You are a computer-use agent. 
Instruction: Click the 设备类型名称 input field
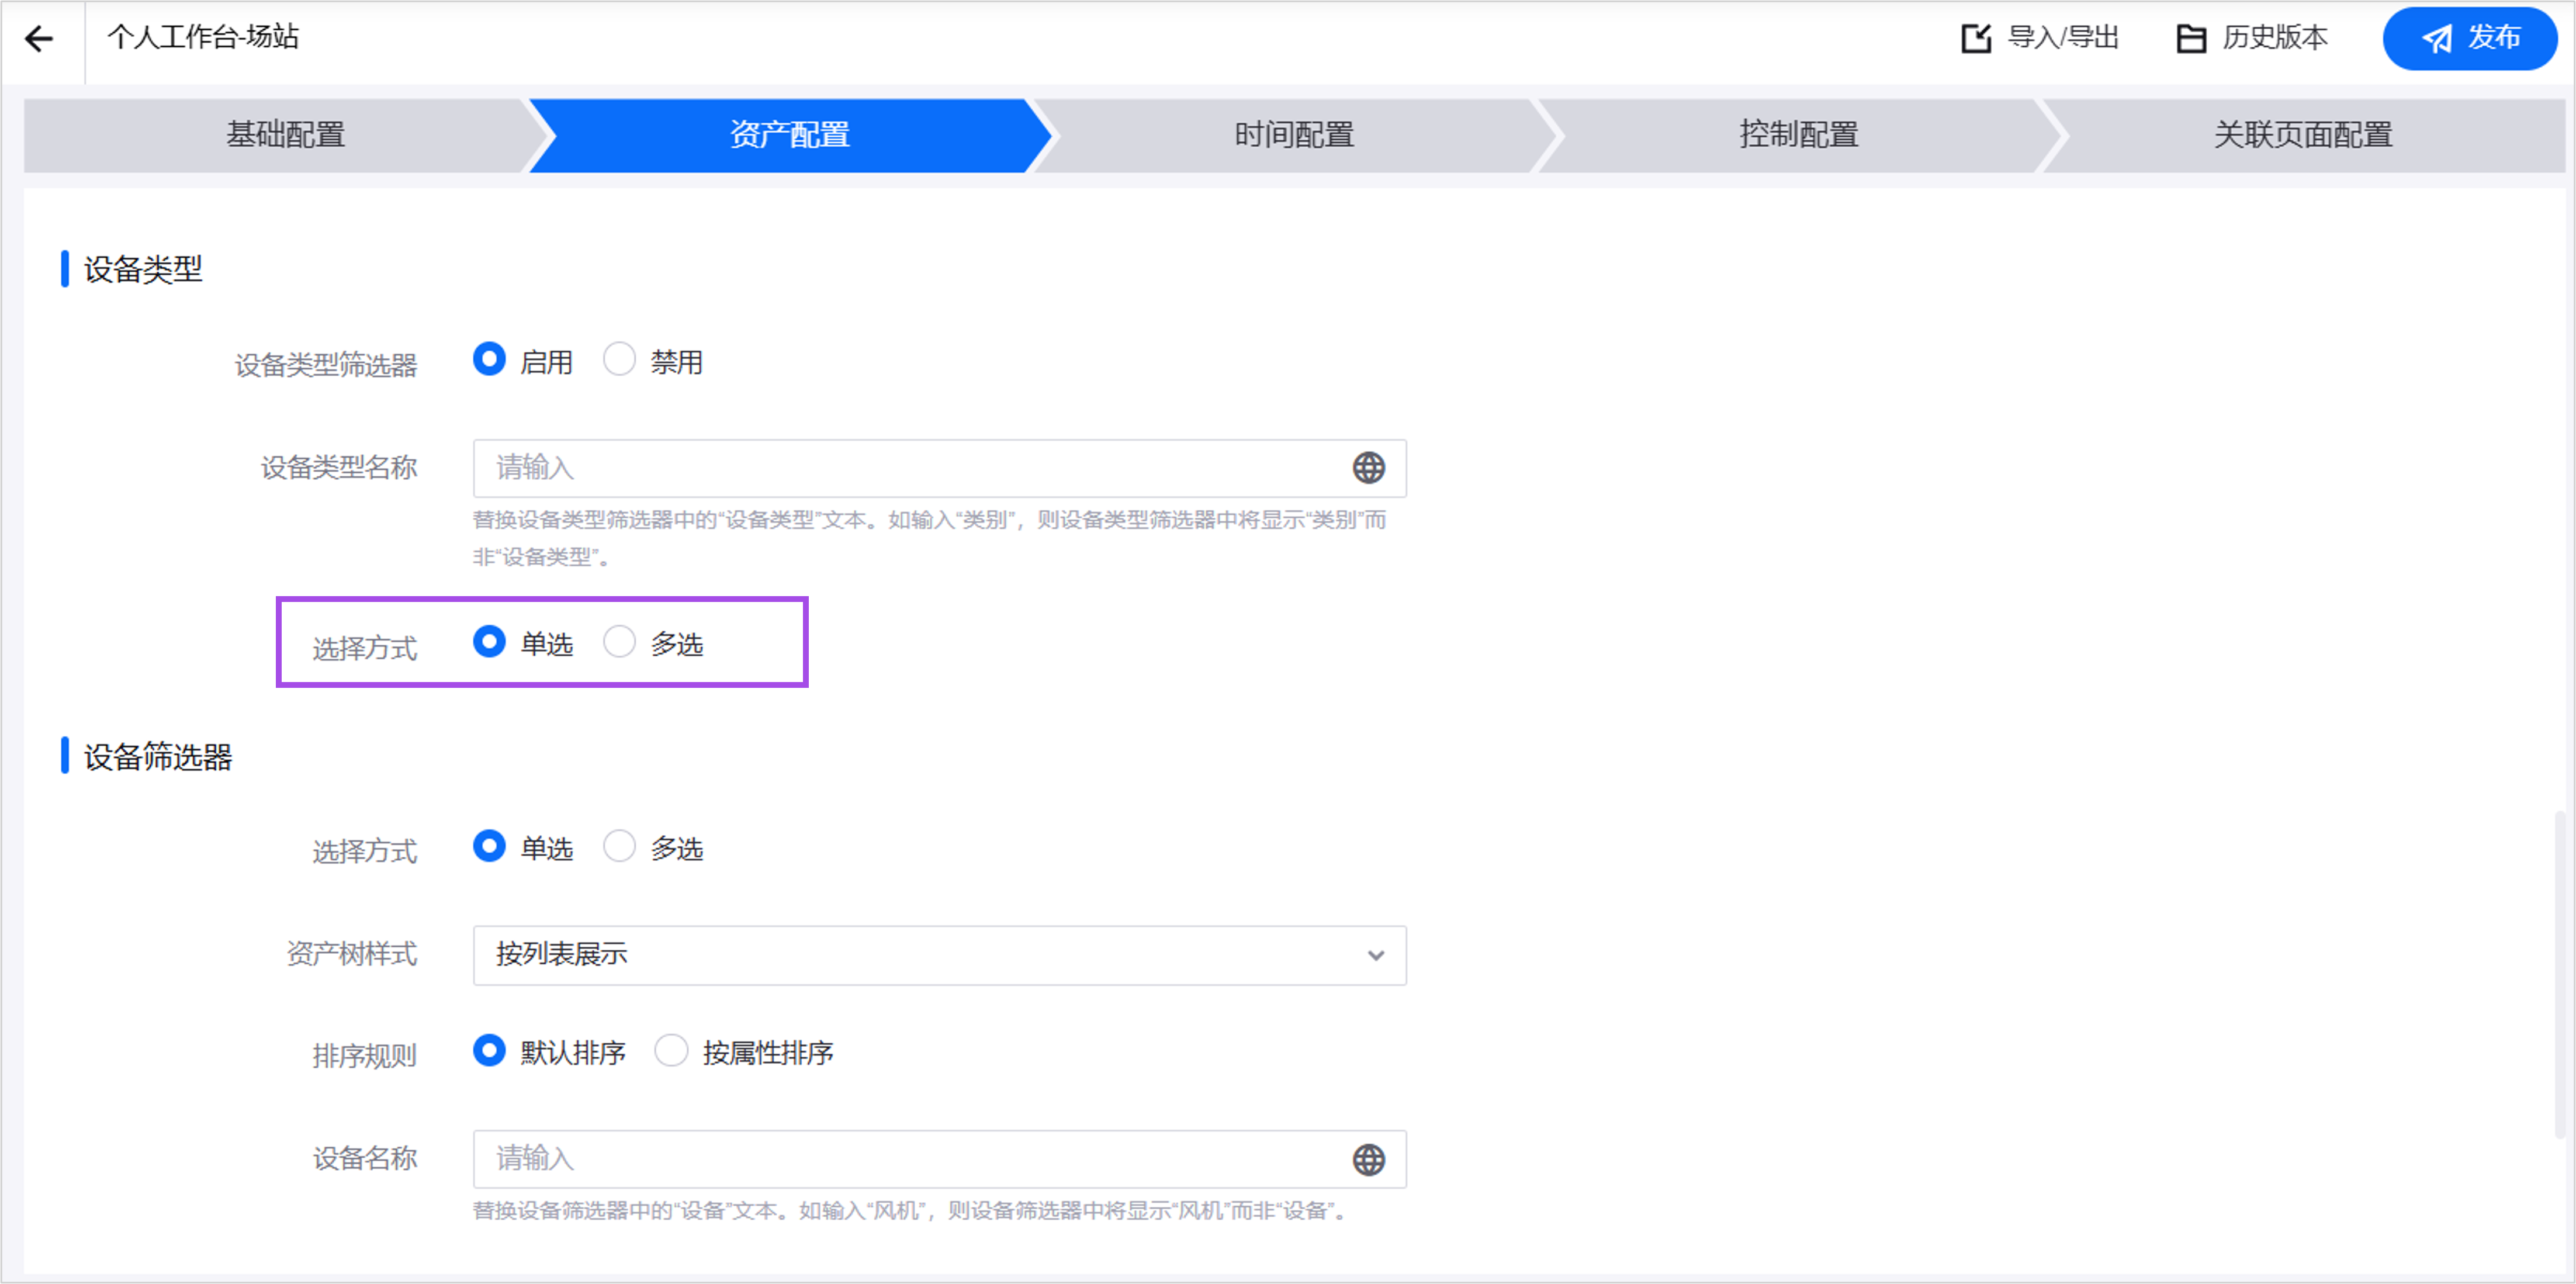pos(900,468)
